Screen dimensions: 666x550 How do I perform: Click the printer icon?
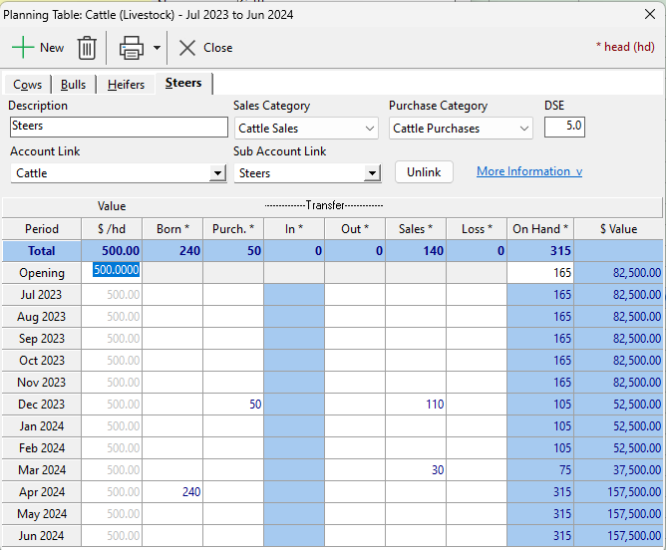(132, 48)
